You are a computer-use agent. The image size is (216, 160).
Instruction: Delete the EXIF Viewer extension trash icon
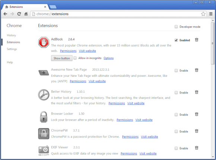197,148
